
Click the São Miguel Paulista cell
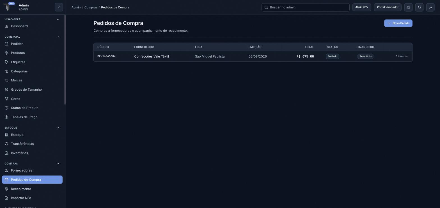pos(210,56)
